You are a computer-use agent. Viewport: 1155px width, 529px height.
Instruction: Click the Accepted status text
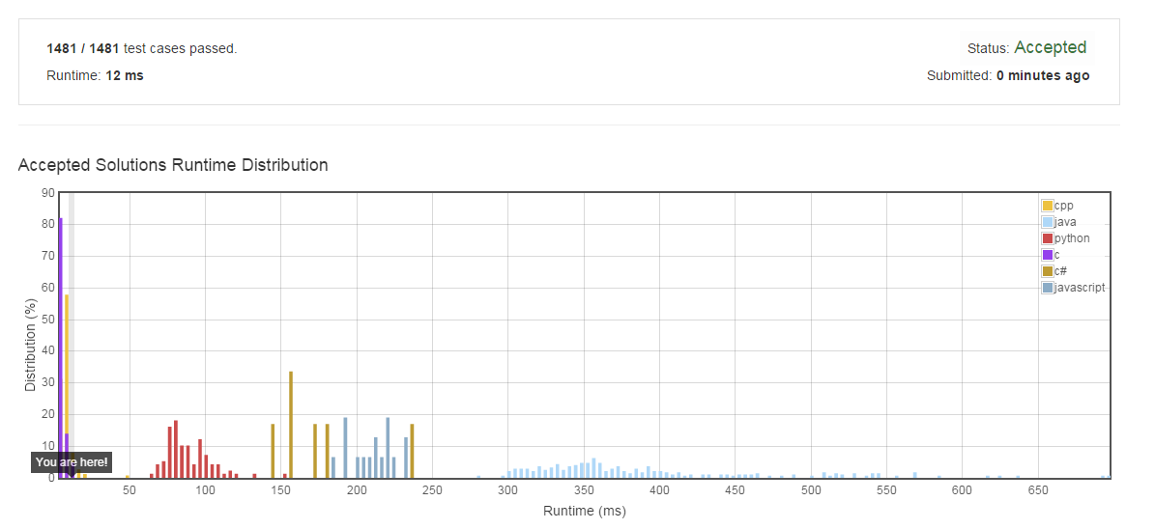click(1050, 48)
